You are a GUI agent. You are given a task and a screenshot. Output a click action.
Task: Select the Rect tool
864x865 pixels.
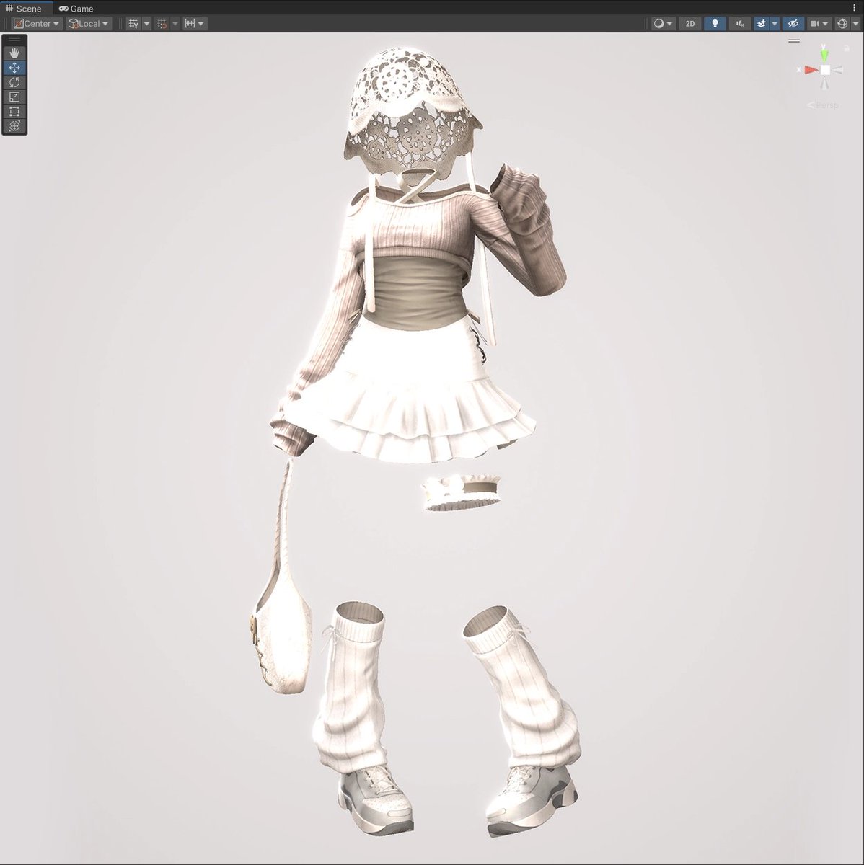click(x=14, y=111)
